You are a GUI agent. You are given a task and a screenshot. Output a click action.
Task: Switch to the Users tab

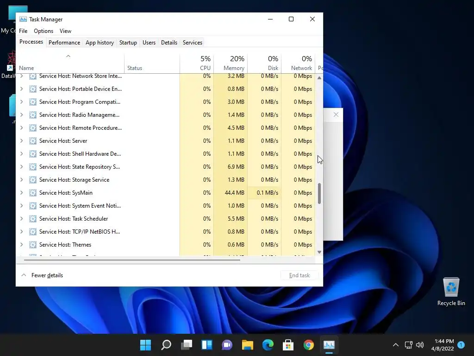point(149,43)
